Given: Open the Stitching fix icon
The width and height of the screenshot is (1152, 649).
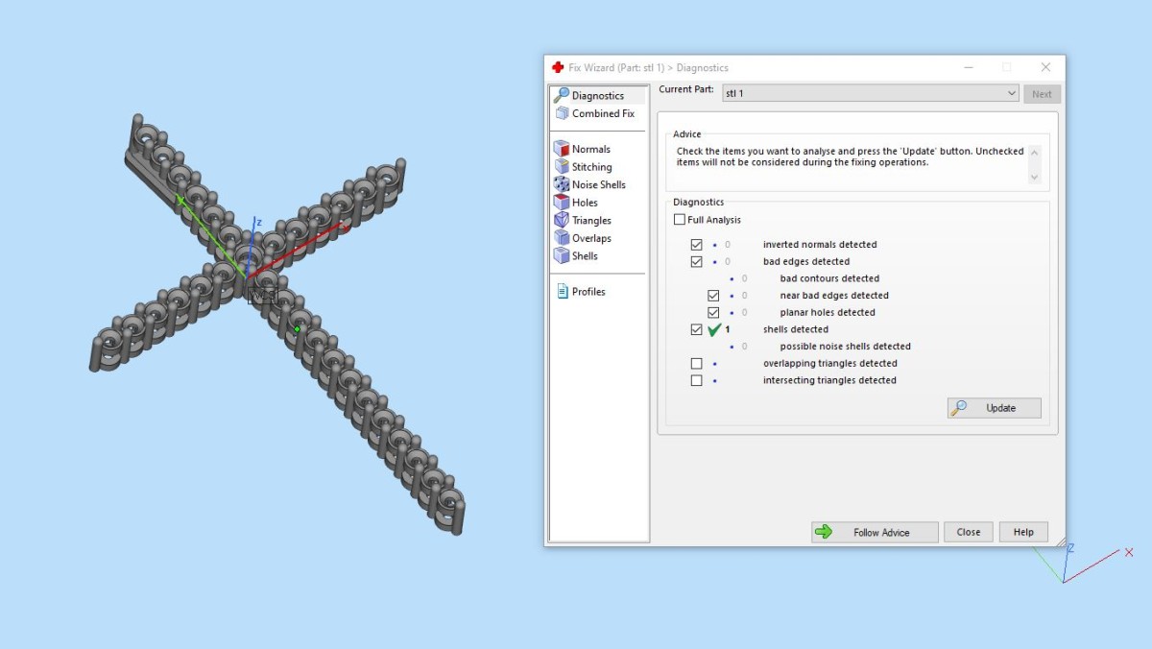Looking at the screenshot, I should (x=562, y=167).
